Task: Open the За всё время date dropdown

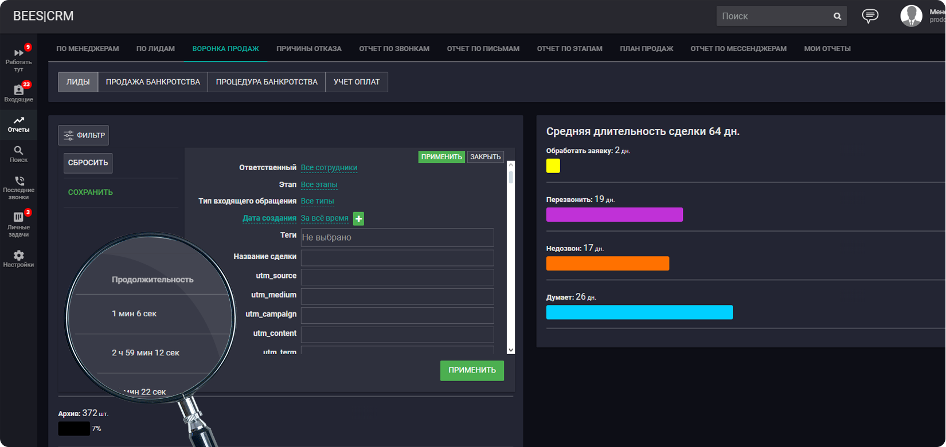Action: [x=325, y=218]
